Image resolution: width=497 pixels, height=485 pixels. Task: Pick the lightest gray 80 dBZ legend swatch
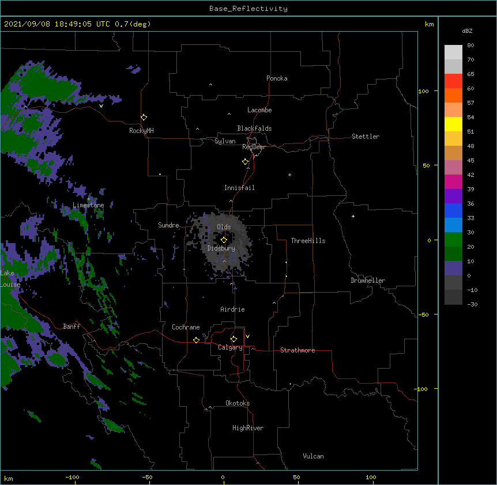[453, 52]
